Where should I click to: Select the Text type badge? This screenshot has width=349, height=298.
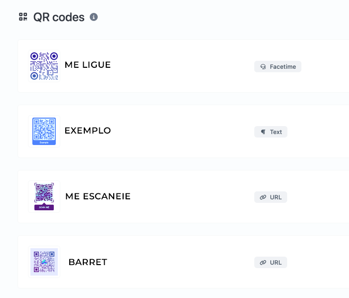(271, 132)
